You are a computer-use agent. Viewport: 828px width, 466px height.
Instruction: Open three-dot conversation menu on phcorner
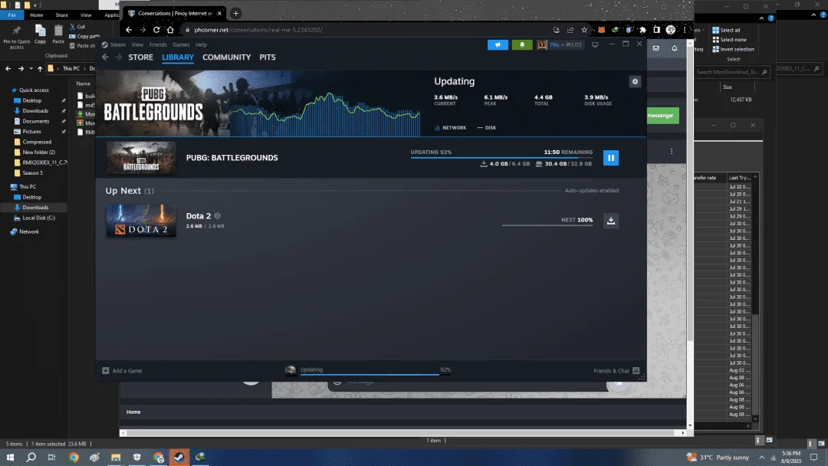[671, 152]
